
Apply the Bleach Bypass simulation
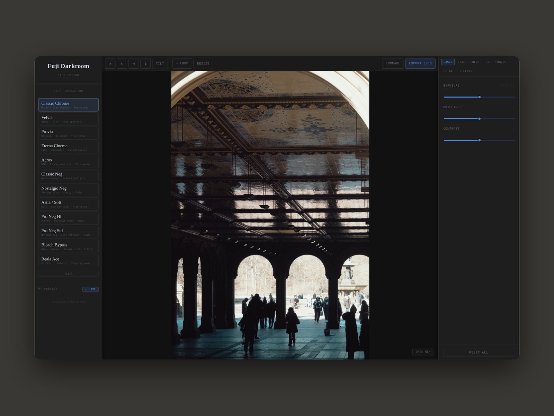coord(68,246)
